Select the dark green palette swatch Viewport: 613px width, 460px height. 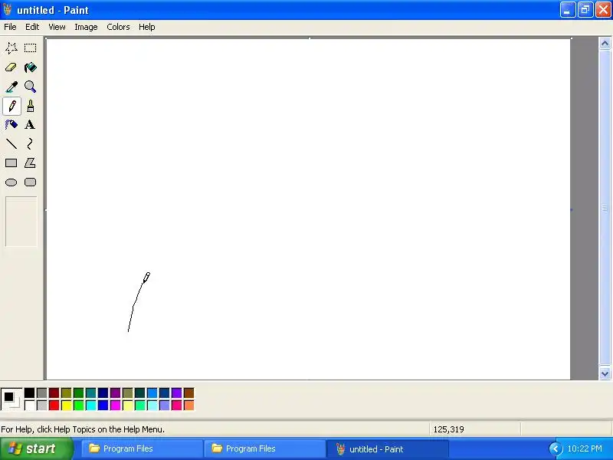pyautogui.click(x=79, y=393)
